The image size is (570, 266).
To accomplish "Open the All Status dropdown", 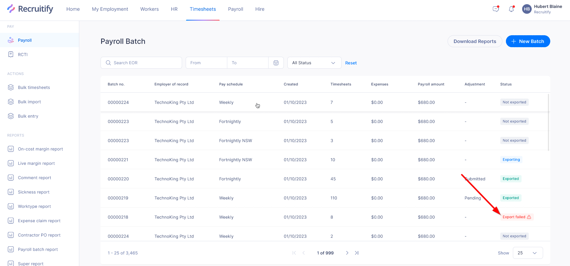I will [x=314, y=63].
